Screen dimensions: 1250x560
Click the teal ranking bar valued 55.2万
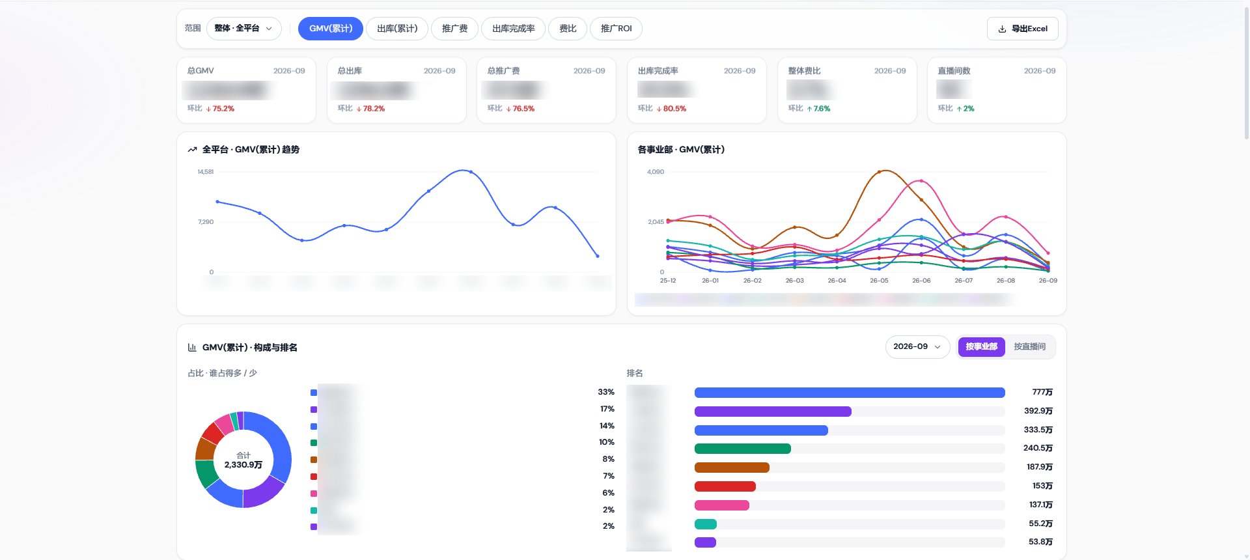coord(706,524)
